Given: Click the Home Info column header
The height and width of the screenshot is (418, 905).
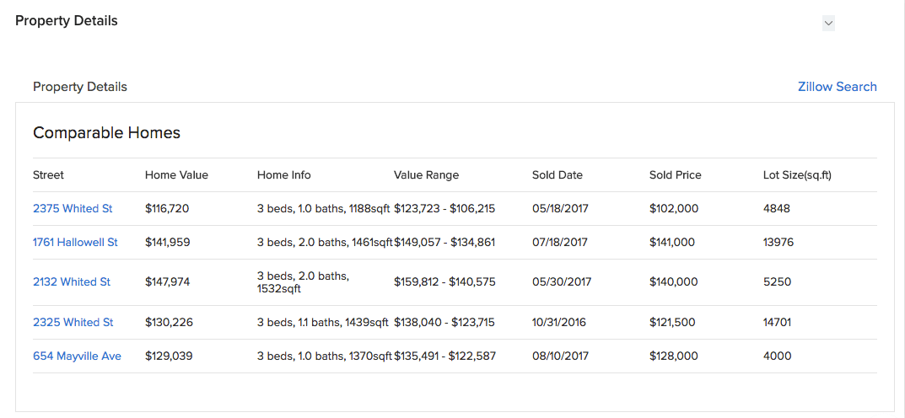Looking at the screenshot, I should coord(283,175).
